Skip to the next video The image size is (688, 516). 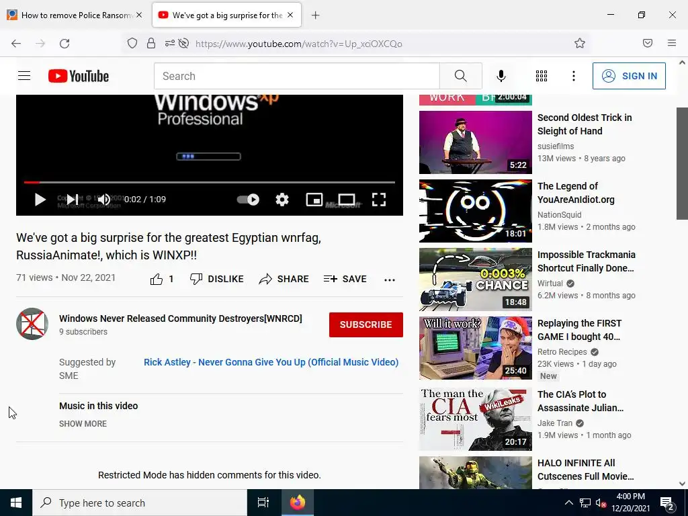pyautogui.click(x=73, y=200)
